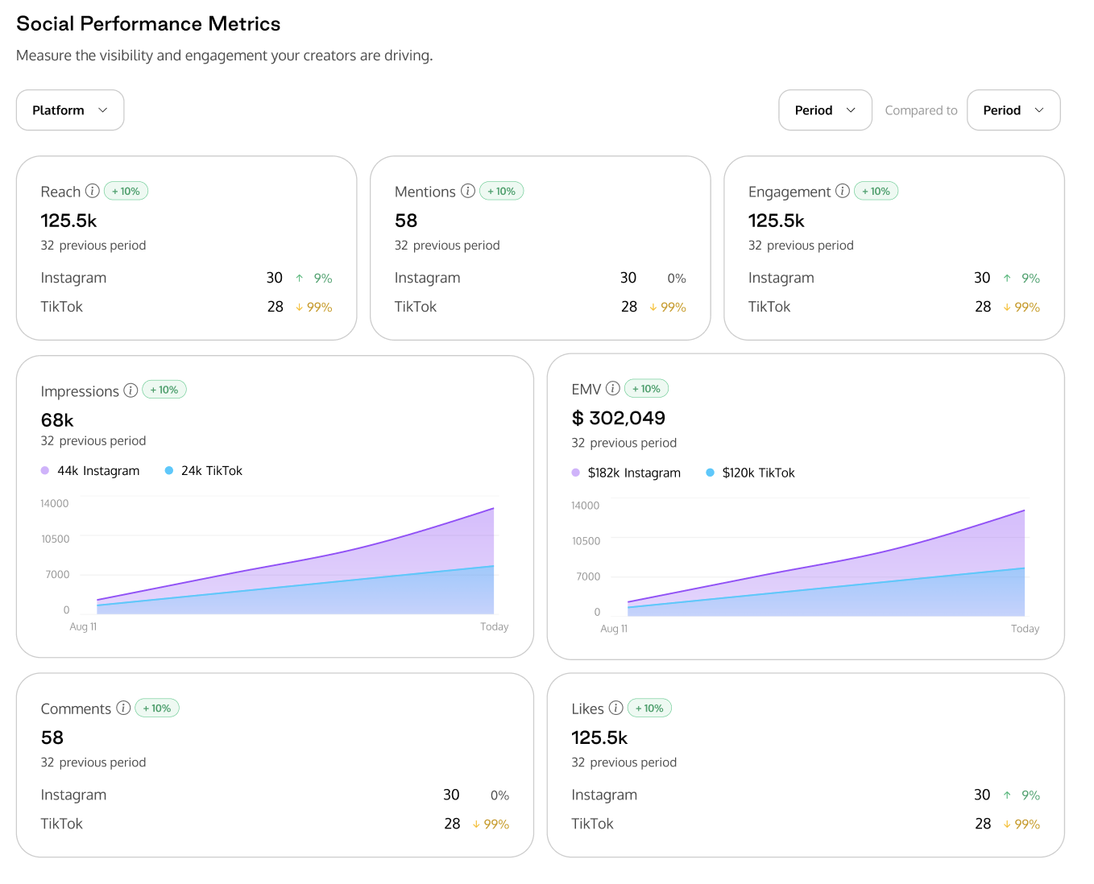Click the EMV info icon
This screenshot has height=884, width=1094.
(613, 389)
